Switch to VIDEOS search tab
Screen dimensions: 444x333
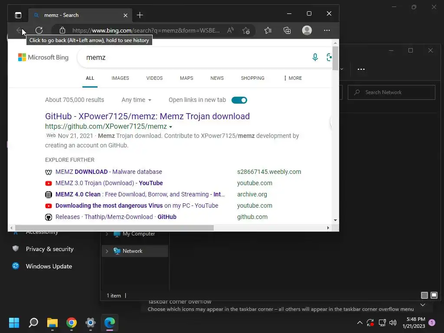coord(154,78)
